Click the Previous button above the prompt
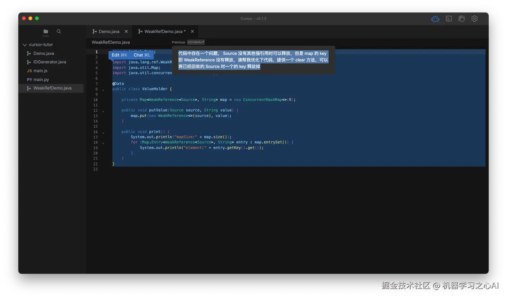This screenshot has width=507, height=298. (x=178, y=42)
